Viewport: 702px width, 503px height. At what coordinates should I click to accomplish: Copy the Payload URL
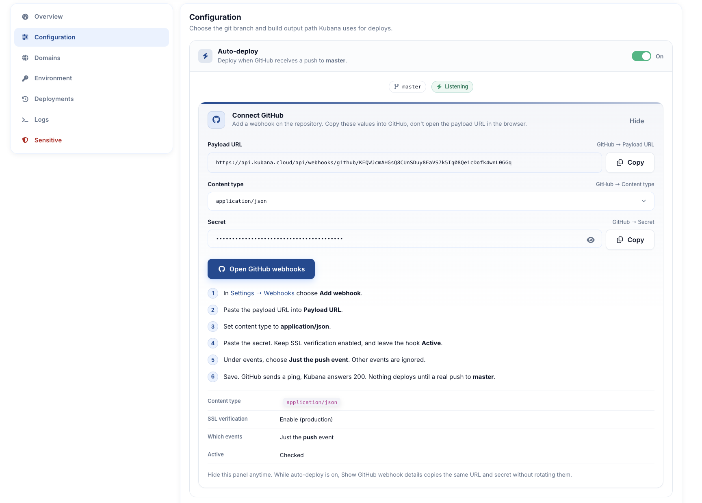click(x=630, y=163)
